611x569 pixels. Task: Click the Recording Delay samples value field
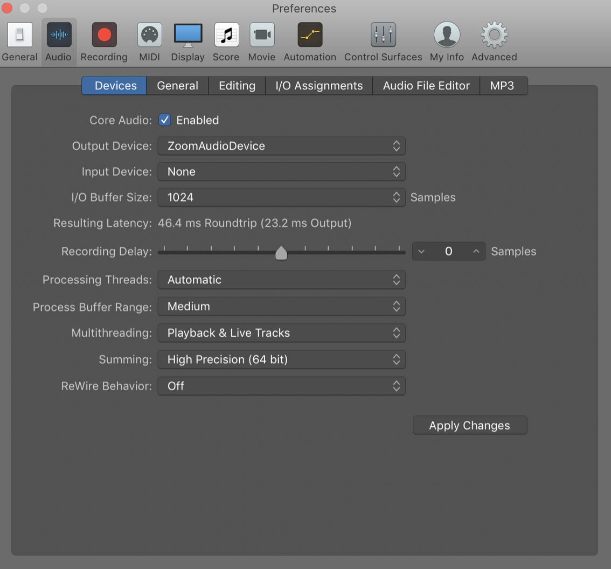449,252
